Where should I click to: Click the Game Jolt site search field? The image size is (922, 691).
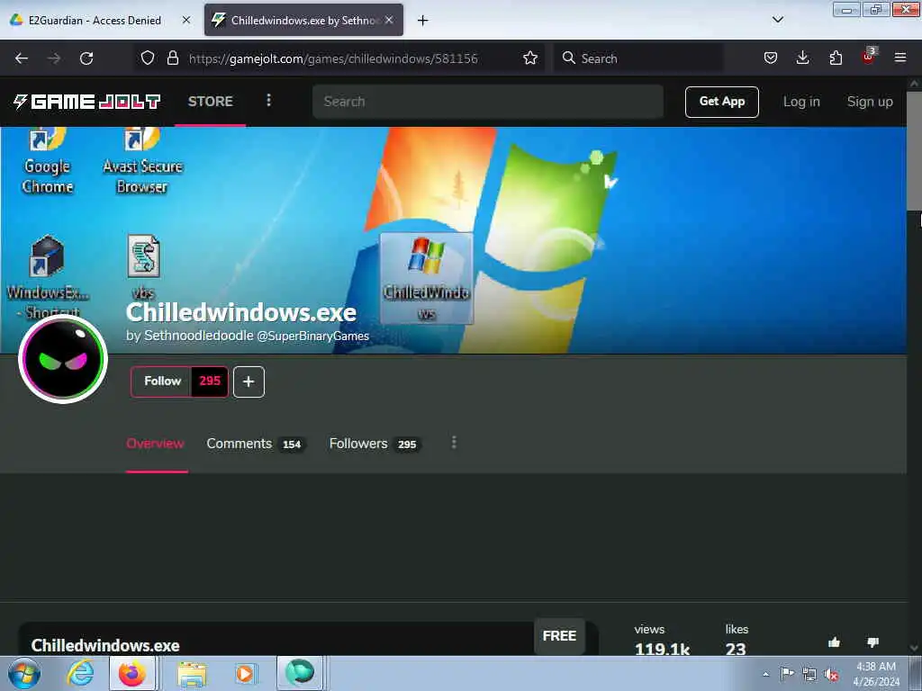pyautogui.click(x=487, y=102)
